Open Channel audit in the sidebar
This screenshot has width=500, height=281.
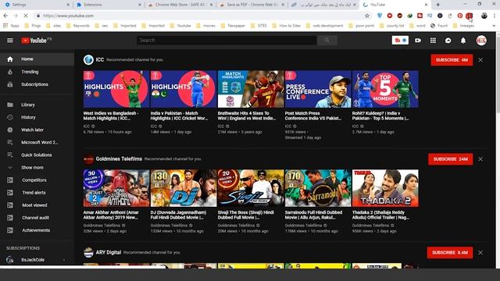point(37,218)
